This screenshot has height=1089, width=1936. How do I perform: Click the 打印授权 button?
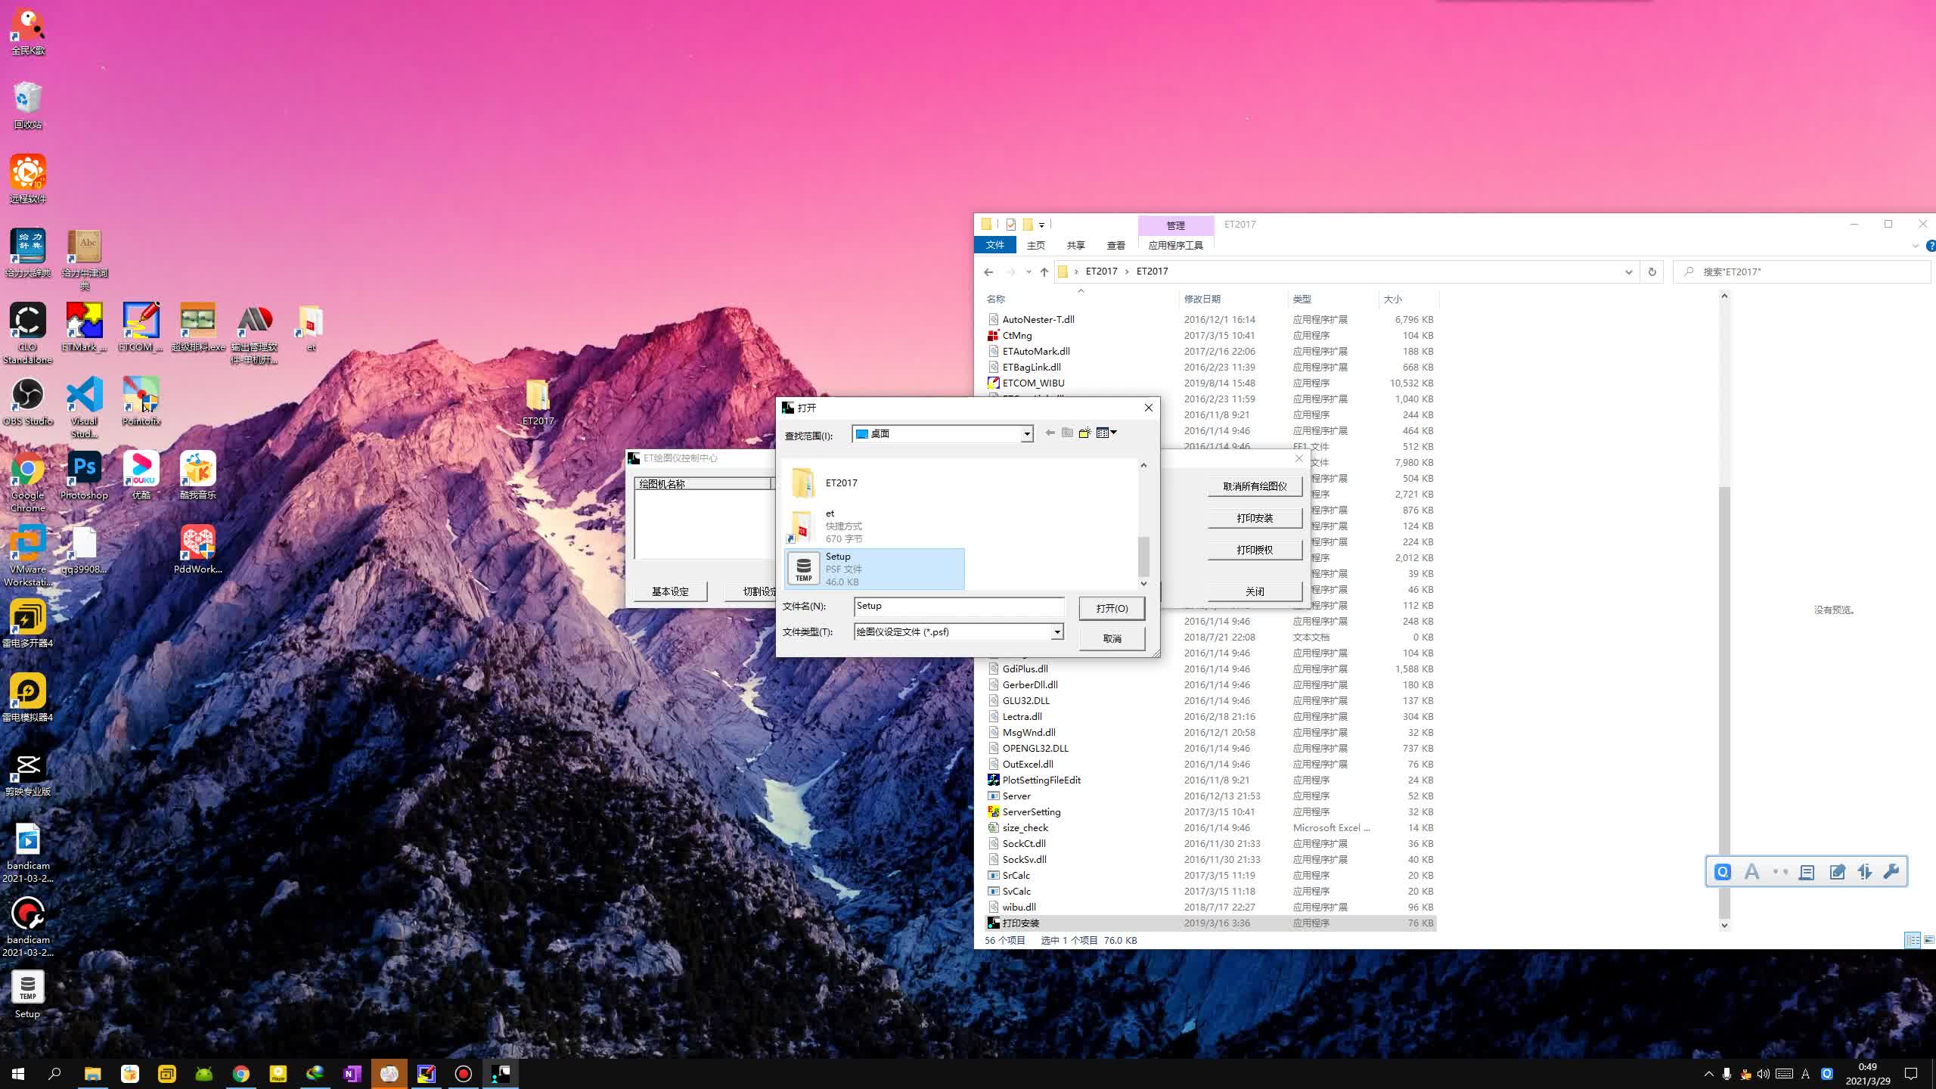[1254, 550]
